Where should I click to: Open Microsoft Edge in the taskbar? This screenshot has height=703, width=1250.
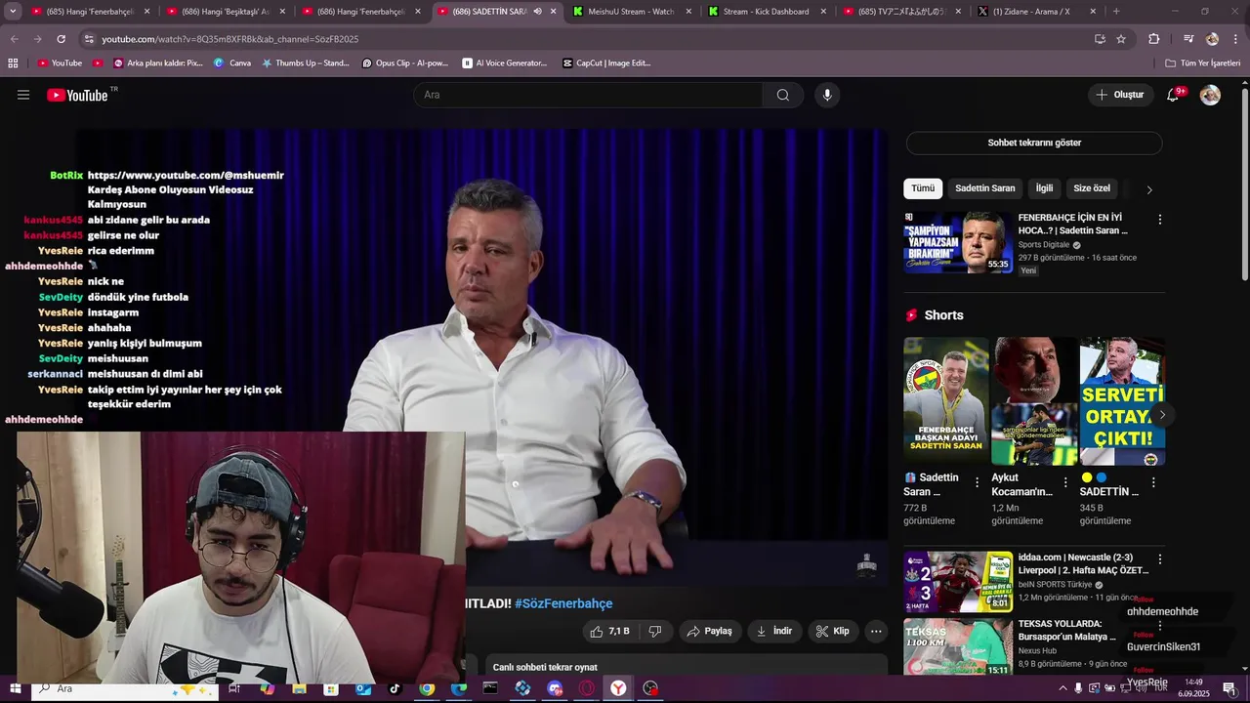[x=459, y=688]
